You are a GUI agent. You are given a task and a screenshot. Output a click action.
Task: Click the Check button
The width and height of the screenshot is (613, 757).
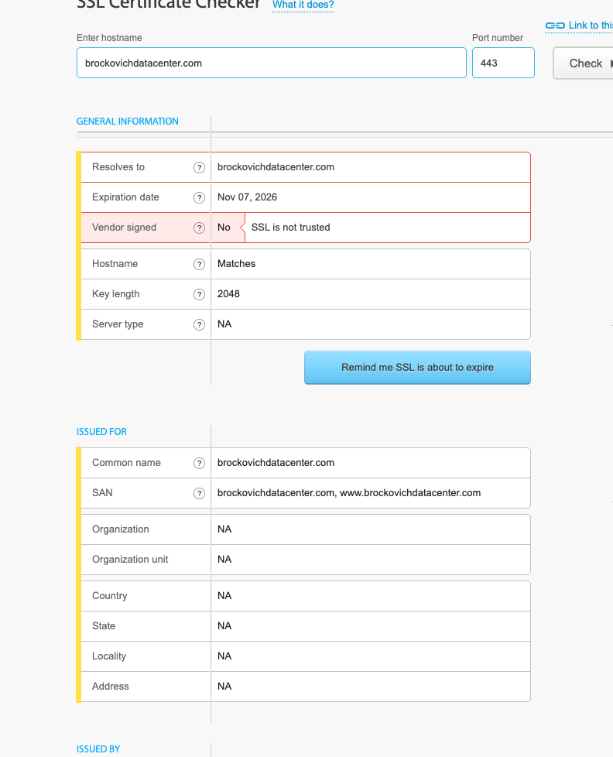[584, 63]
